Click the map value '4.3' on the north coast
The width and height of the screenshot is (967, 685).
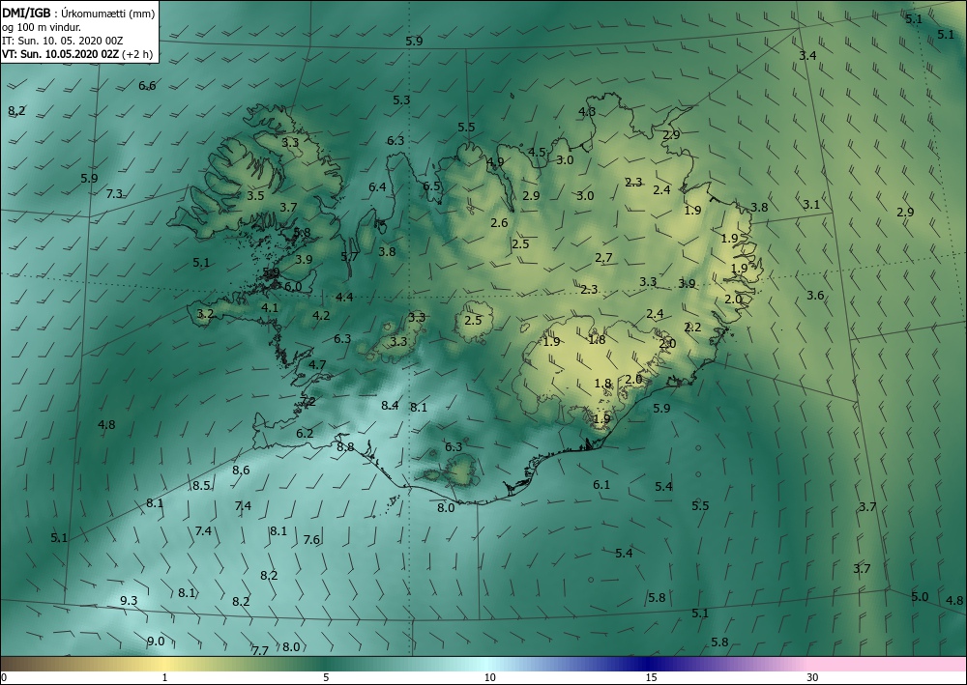pyautogui.click(x=587, y=111)
